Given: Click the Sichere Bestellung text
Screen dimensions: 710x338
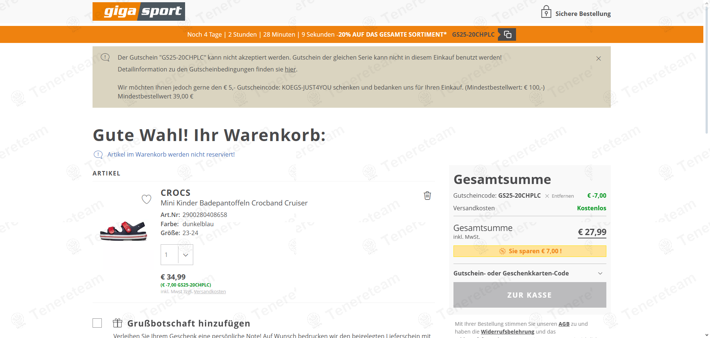Looking at the screenshot, I should (583, 14).
